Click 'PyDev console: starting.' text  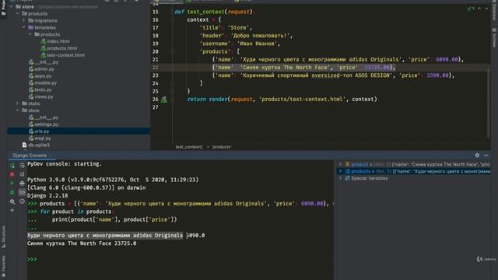pos(65,164)
